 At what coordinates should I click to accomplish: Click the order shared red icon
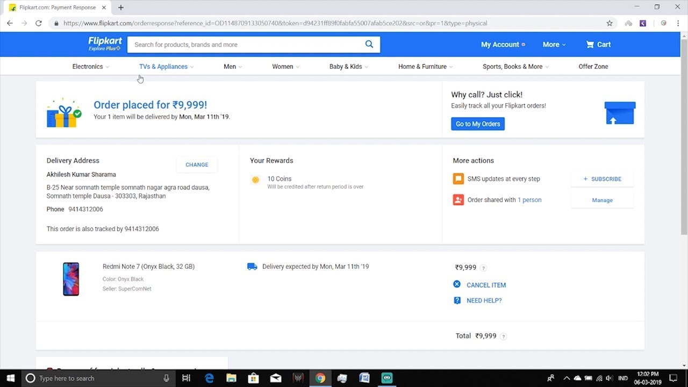pyautogui.click(x=458, y=200)
